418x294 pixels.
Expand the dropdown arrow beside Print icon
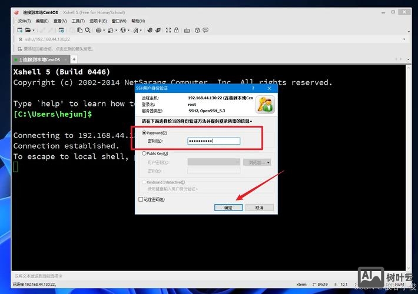point(104,31)
